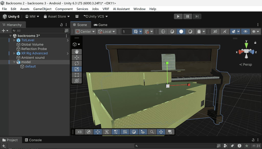Open Hierarchy search in window icon
Screen dimensions: 262x149
click(67, 31)
